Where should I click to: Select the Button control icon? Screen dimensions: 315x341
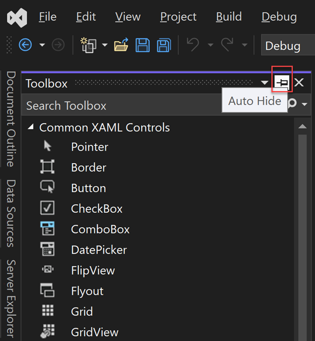[x=47, y=187]
